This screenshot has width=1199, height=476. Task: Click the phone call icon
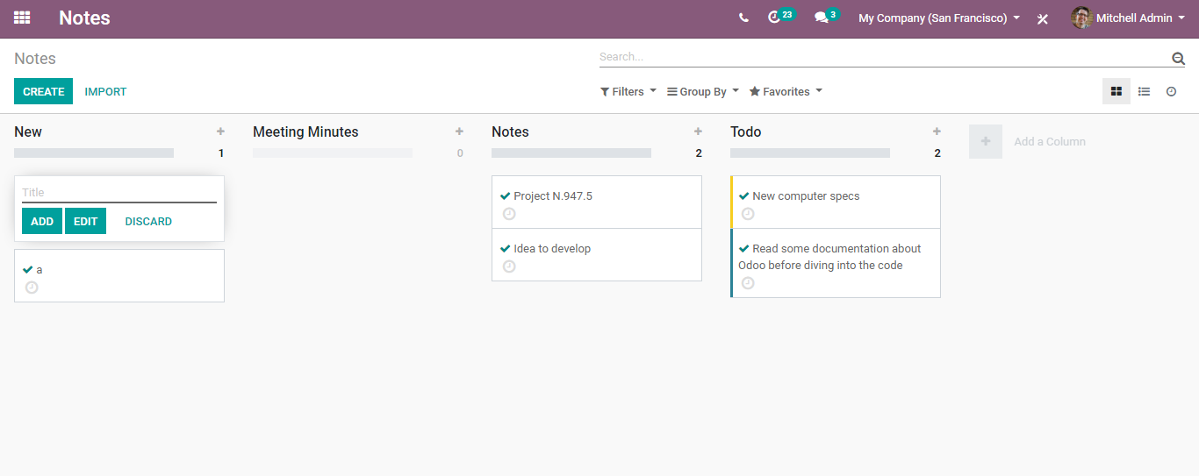744,18
